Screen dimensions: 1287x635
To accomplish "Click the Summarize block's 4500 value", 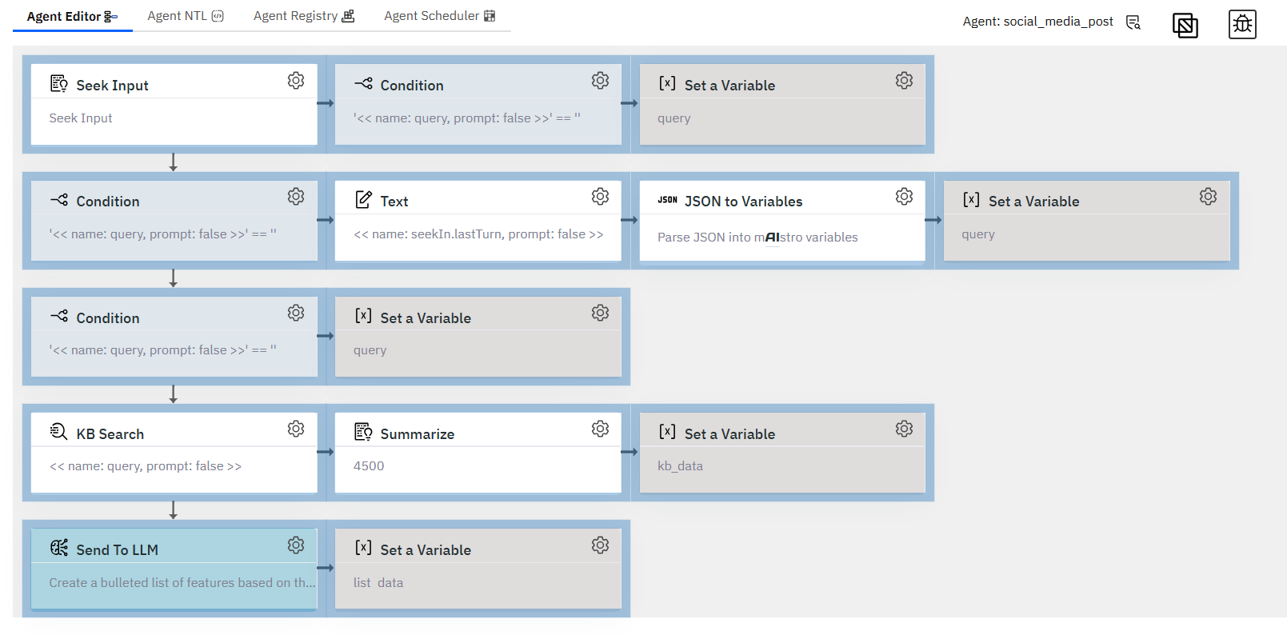I will 369,466.
